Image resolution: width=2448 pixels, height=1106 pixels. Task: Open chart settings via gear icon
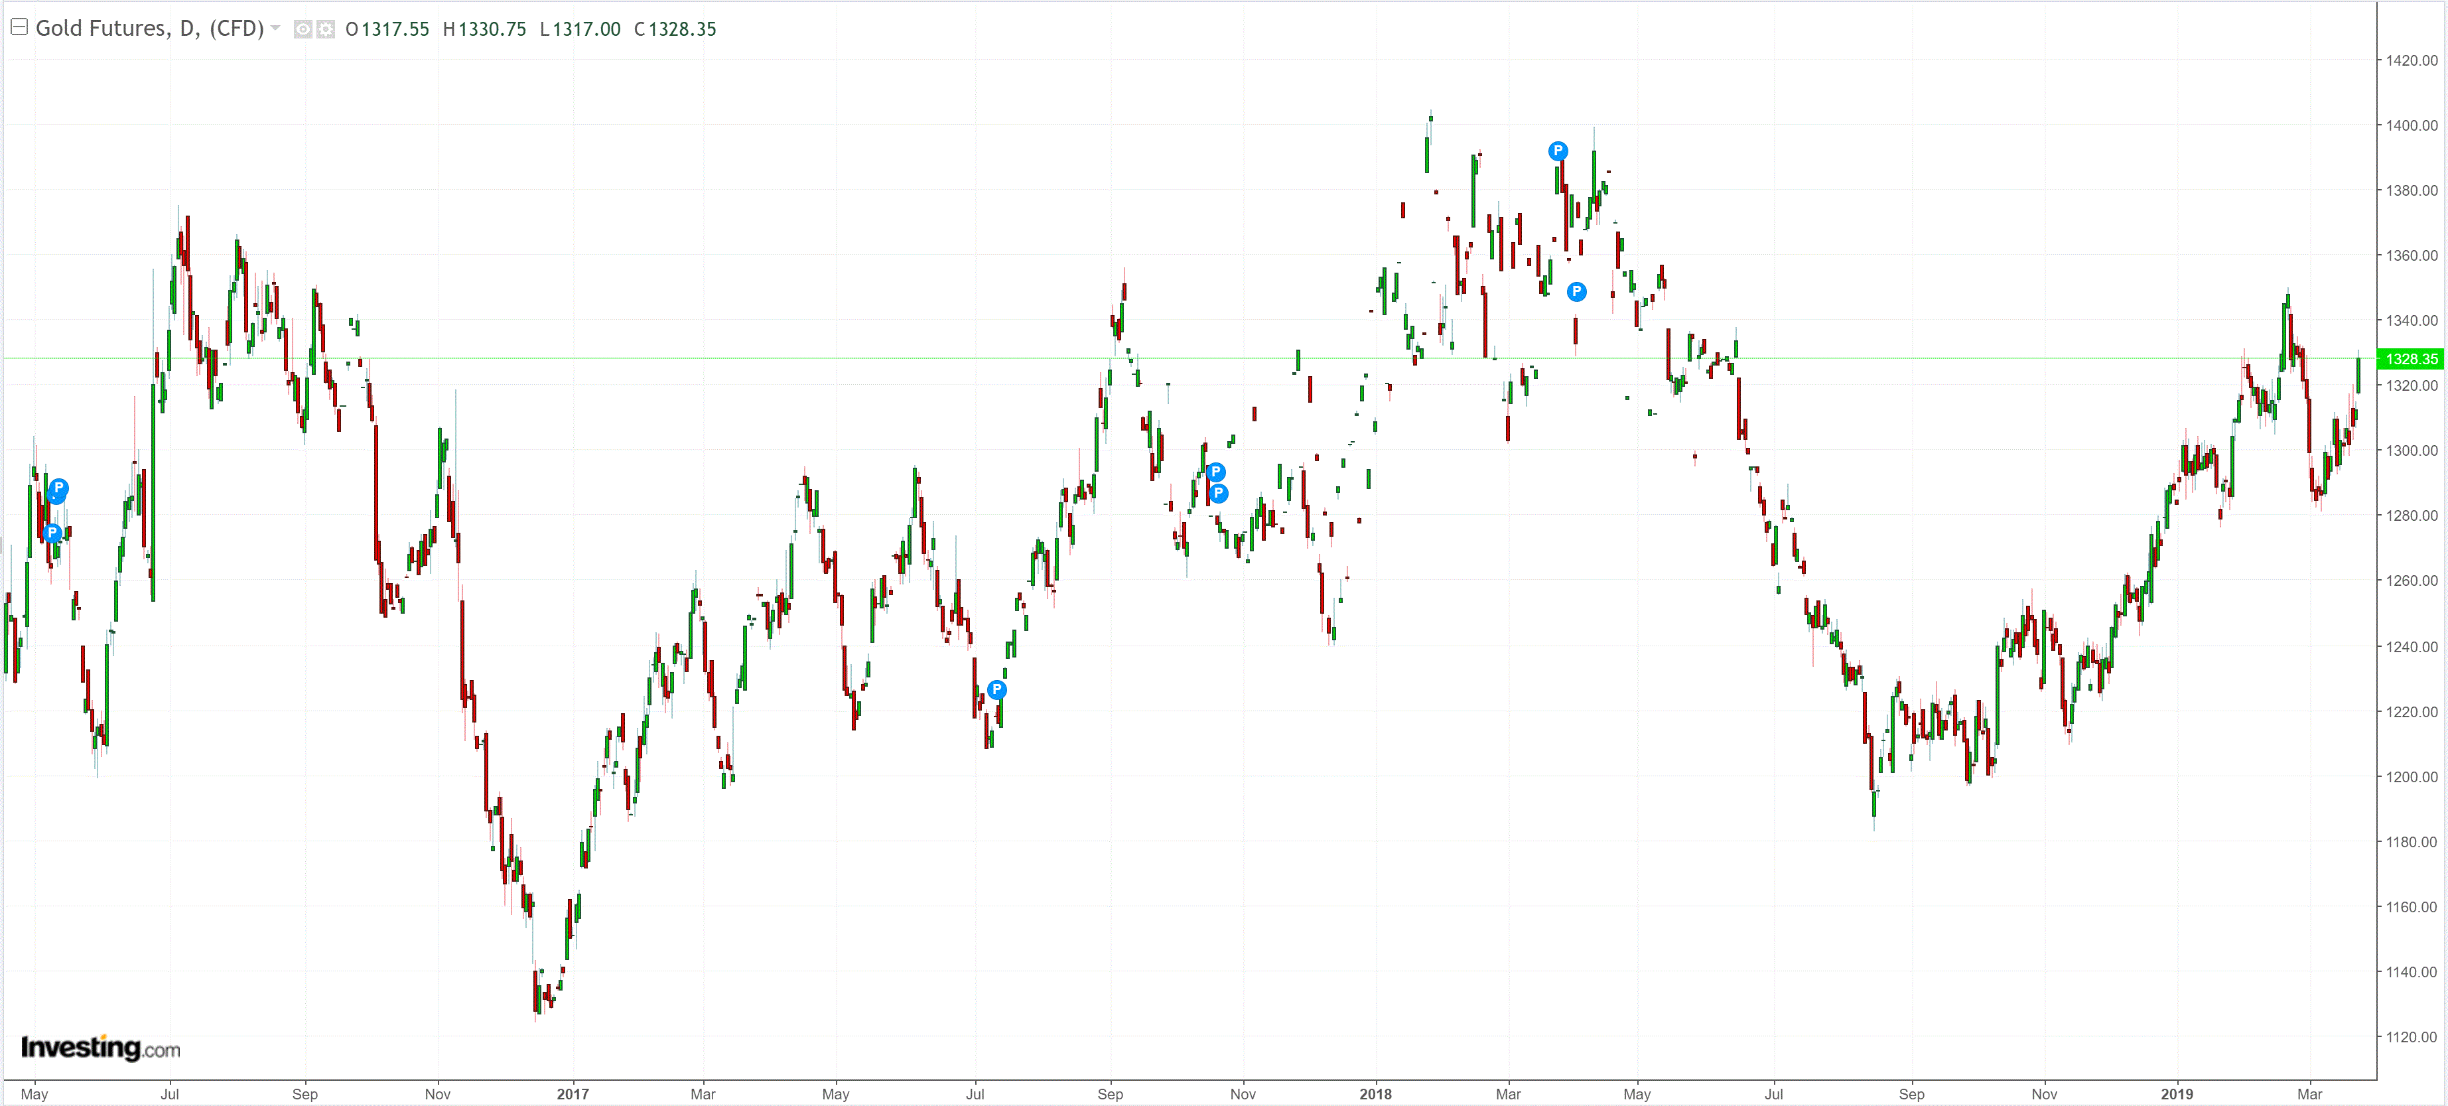(326, 29)
